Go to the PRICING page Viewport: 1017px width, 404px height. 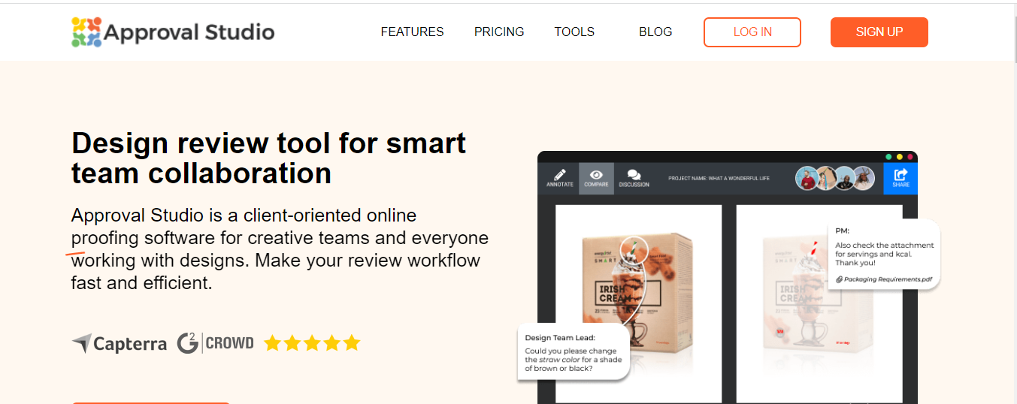(x=499, y=32)
